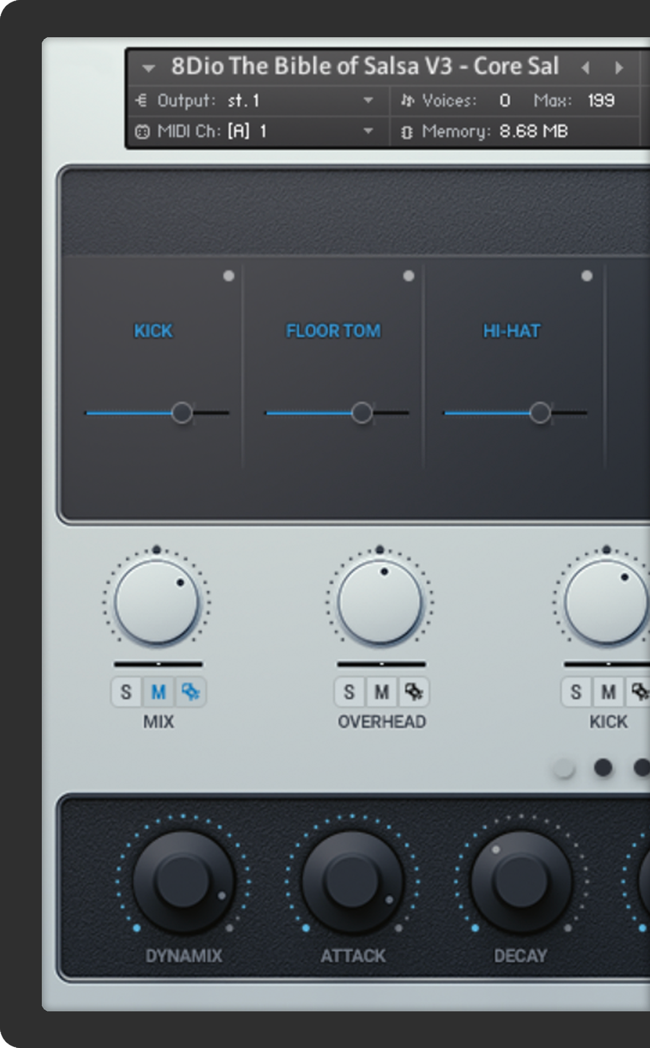Click the instrument title text
The width and height of the screenshot is (650, 1048).
(365, 66)
